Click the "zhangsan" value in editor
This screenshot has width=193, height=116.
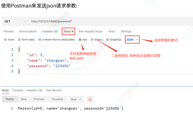56,60
